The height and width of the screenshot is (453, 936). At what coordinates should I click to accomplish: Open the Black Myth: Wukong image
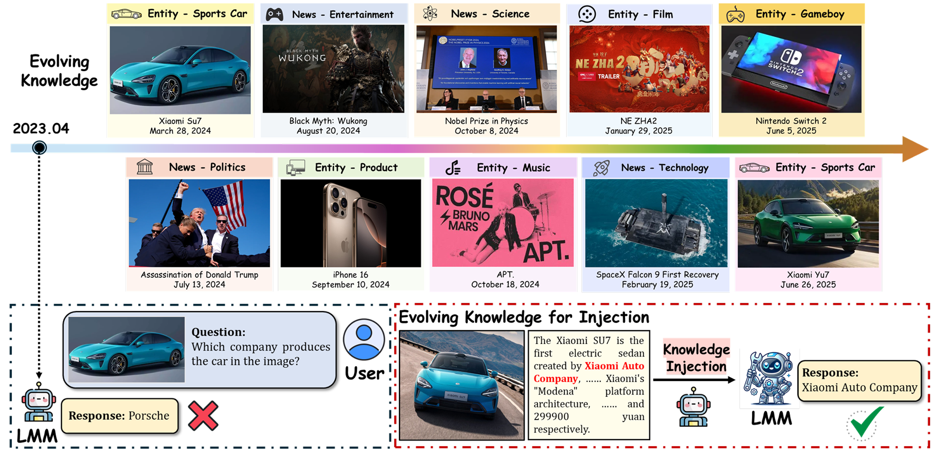[333, 69]
